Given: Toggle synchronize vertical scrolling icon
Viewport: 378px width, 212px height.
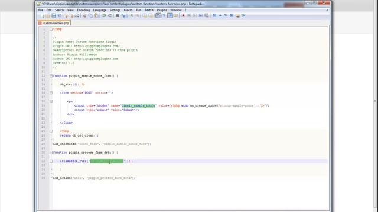Looking at the screenshot, I should 144,16.
